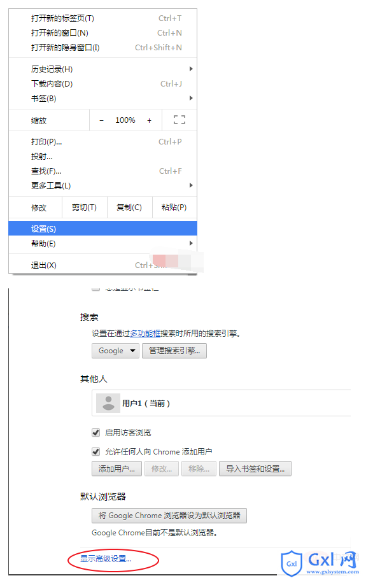Image resolution: width=366 pixels, height=578 pixels.
Task: Choose 退出(X) from the menu
Action: point(102,265)
